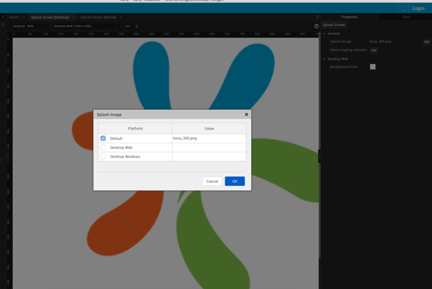Screen dimensions: 432x289
Task: Click Cancel in the Splash Image dialog
Action: (212, 181)
